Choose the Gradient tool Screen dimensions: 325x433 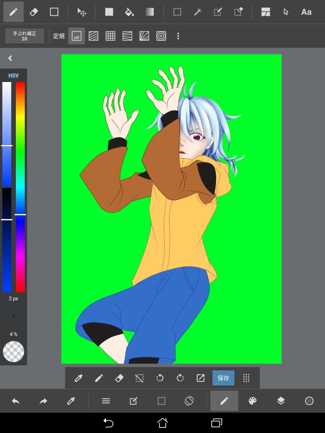149,12
